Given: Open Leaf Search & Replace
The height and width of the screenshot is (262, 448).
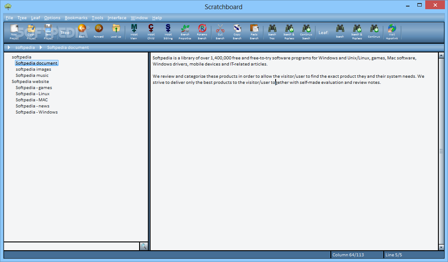Looking at the screenshot, I should tap(357, 31).
